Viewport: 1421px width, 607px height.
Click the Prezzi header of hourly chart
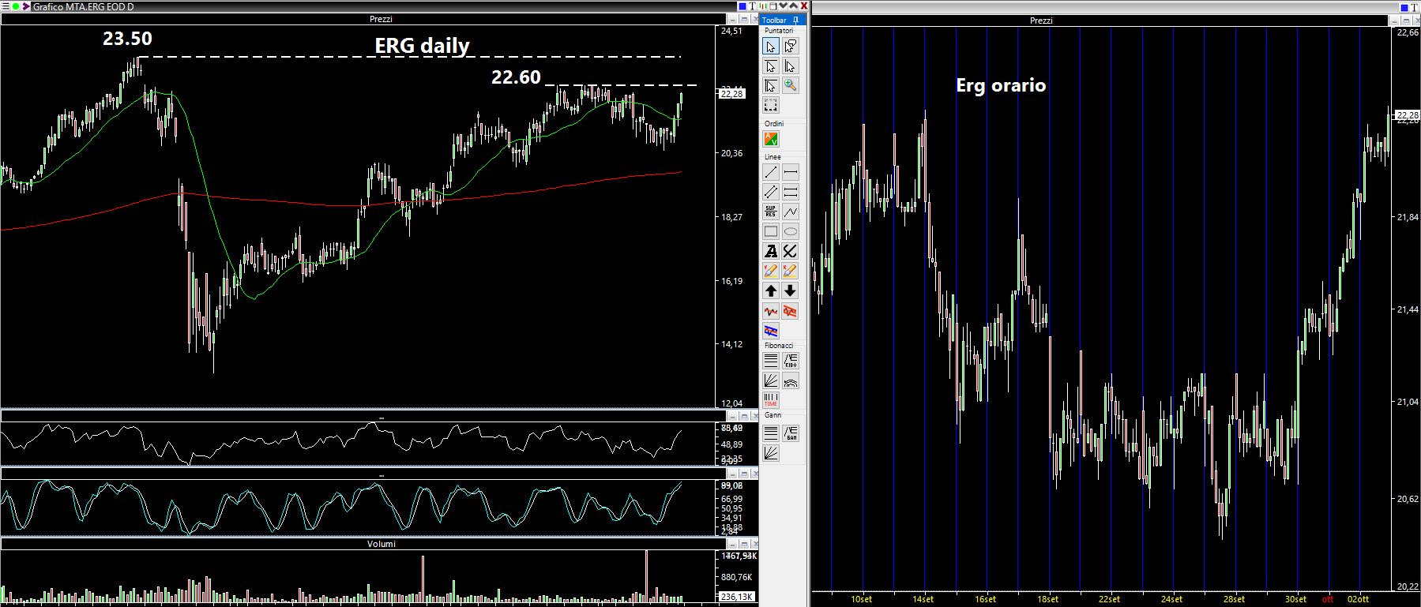[x=1041, y=21]
